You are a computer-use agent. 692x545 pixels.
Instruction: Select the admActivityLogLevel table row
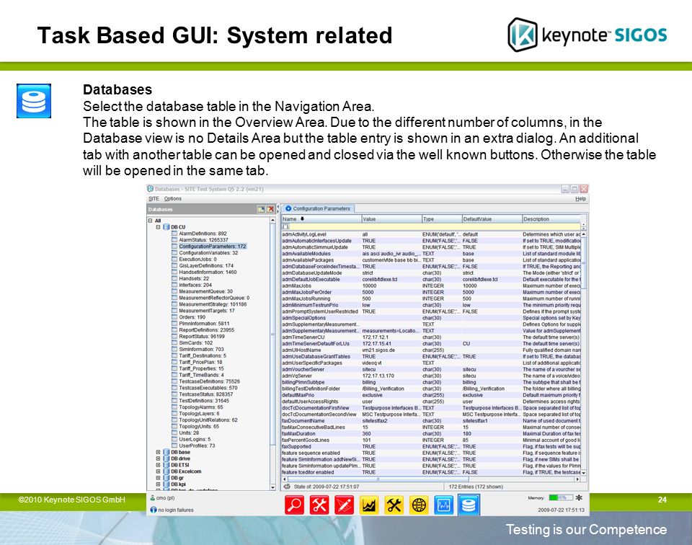tap(431, 234)
